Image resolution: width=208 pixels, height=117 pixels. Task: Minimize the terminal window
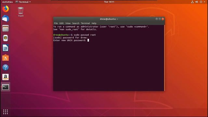[157, 19]
